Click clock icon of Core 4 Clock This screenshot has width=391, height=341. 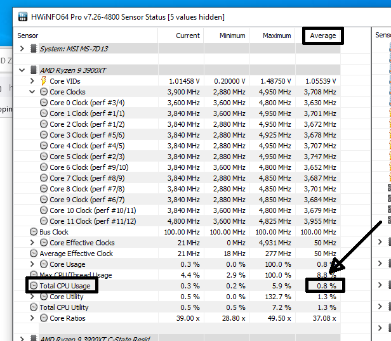[x=44, y=146]
